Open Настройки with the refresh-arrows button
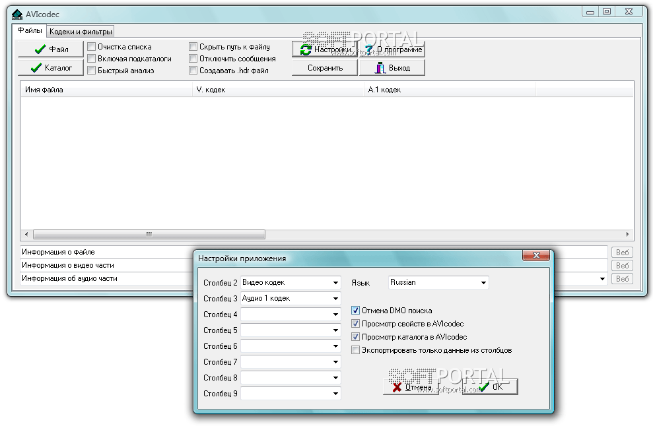653x426 pixels. (325, 49)
